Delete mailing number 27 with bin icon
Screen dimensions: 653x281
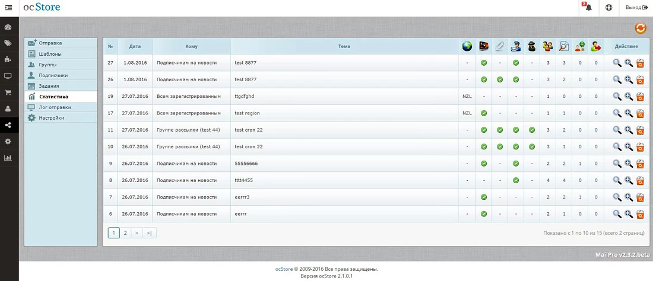click(641, 63)
